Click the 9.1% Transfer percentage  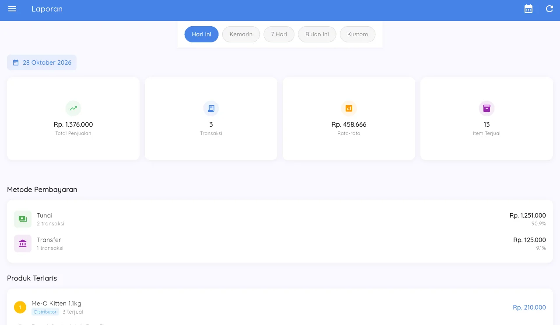(x=541, y=248)
